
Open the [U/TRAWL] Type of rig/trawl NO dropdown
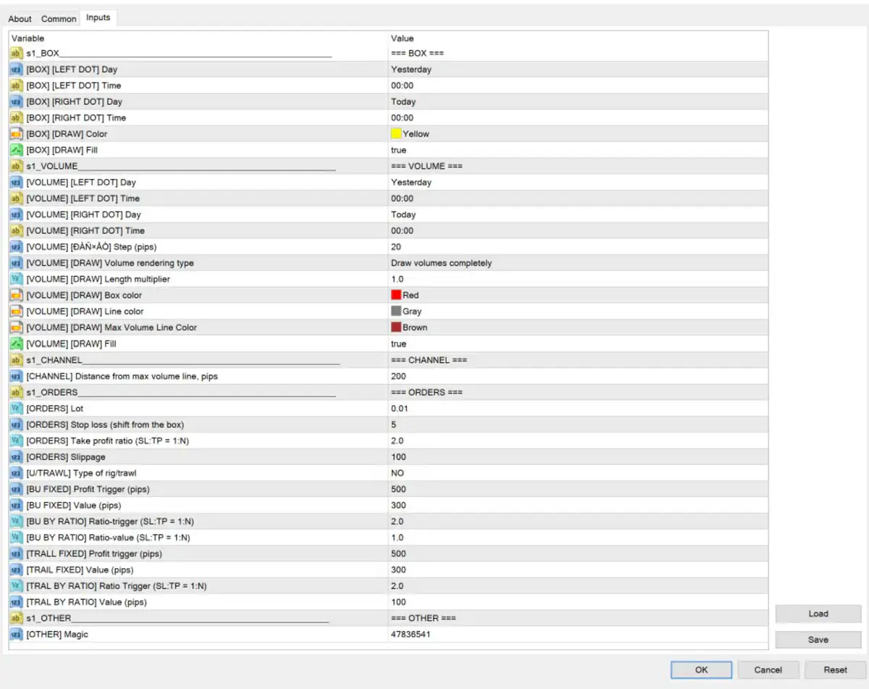[397, 473]
